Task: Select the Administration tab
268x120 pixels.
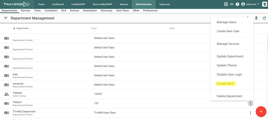Action: pos(144,4)
